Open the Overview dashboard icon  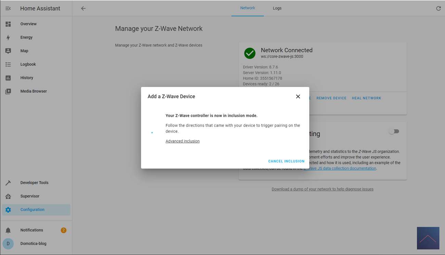8,24
